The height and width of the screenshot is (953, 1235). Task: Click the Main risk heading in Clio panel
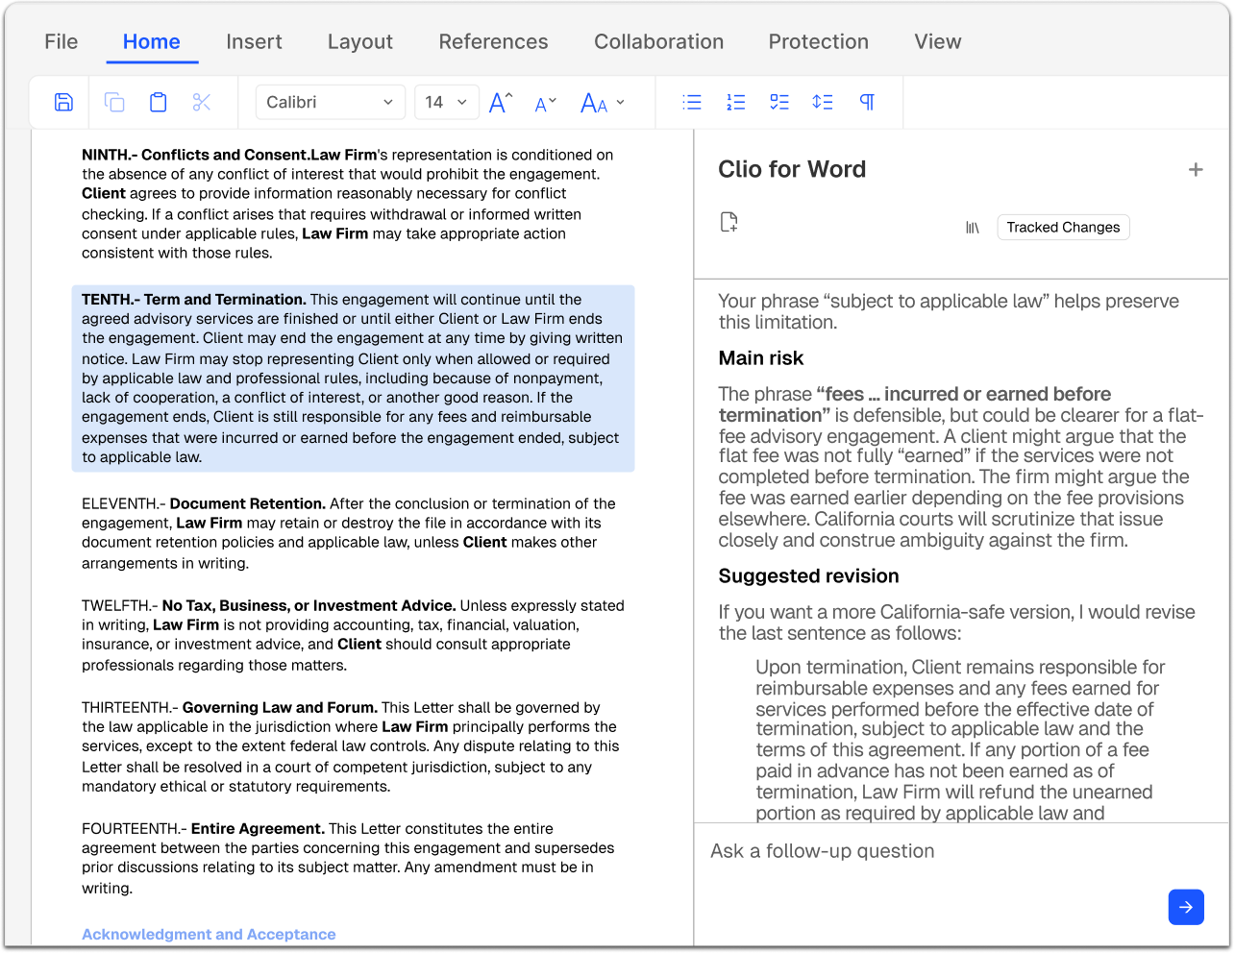pos(761,358)
